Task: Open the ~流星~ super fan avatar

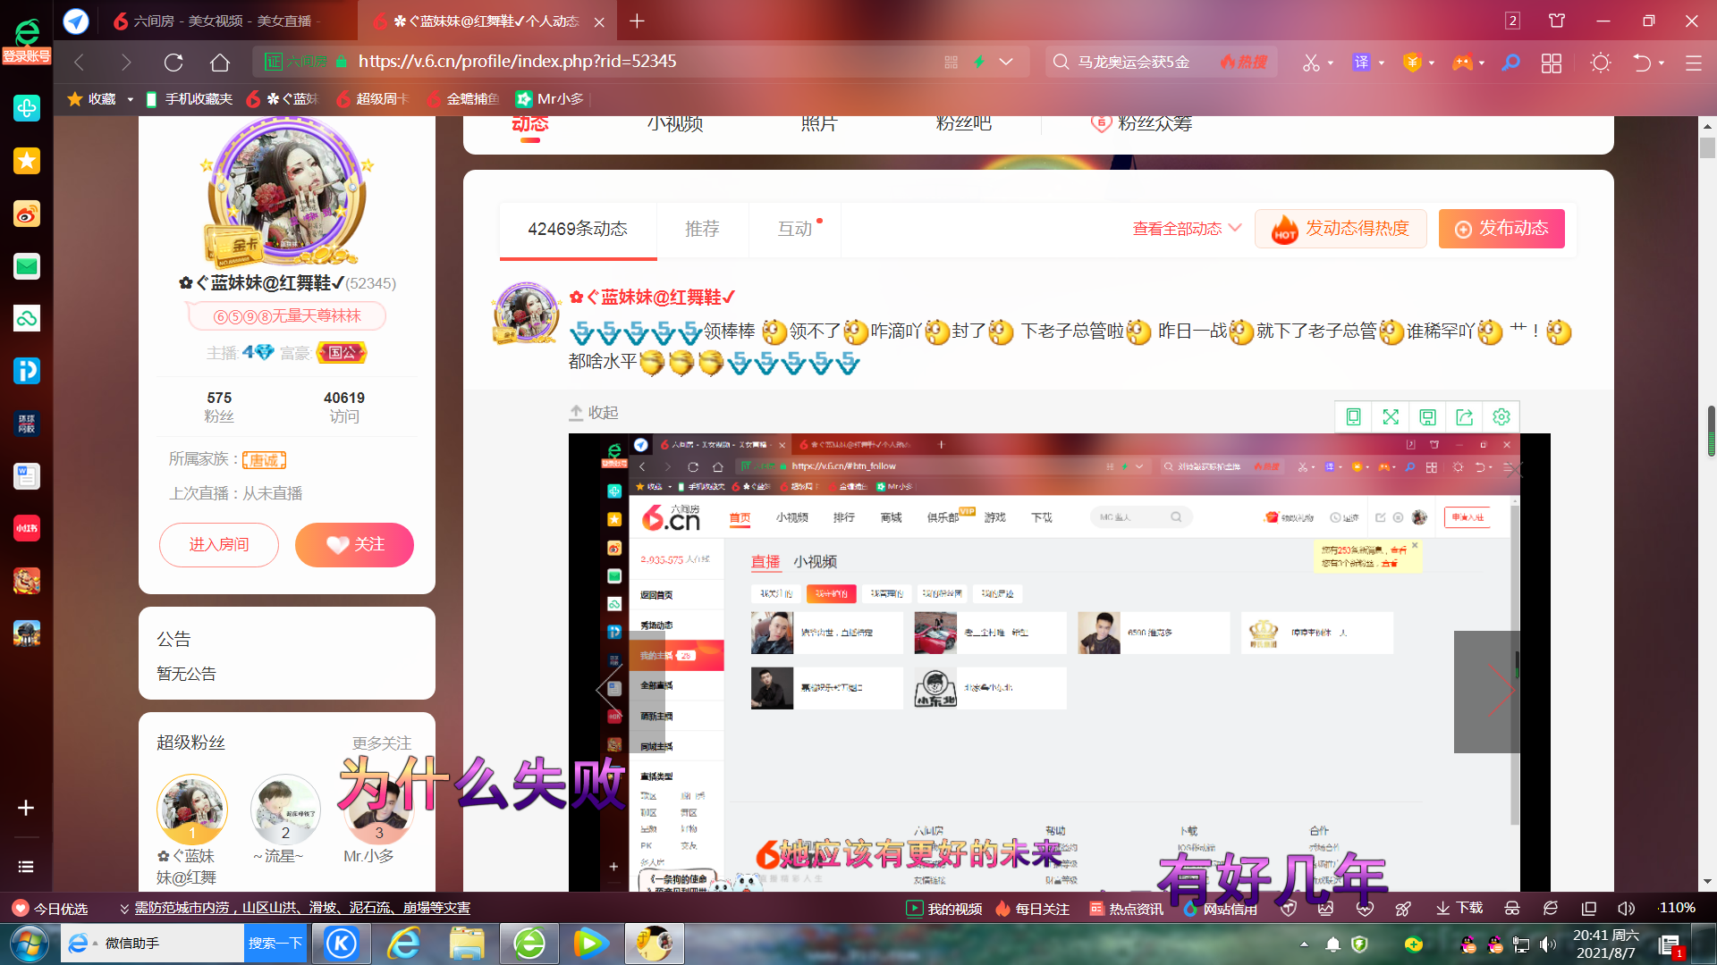Action: [285, 810]
